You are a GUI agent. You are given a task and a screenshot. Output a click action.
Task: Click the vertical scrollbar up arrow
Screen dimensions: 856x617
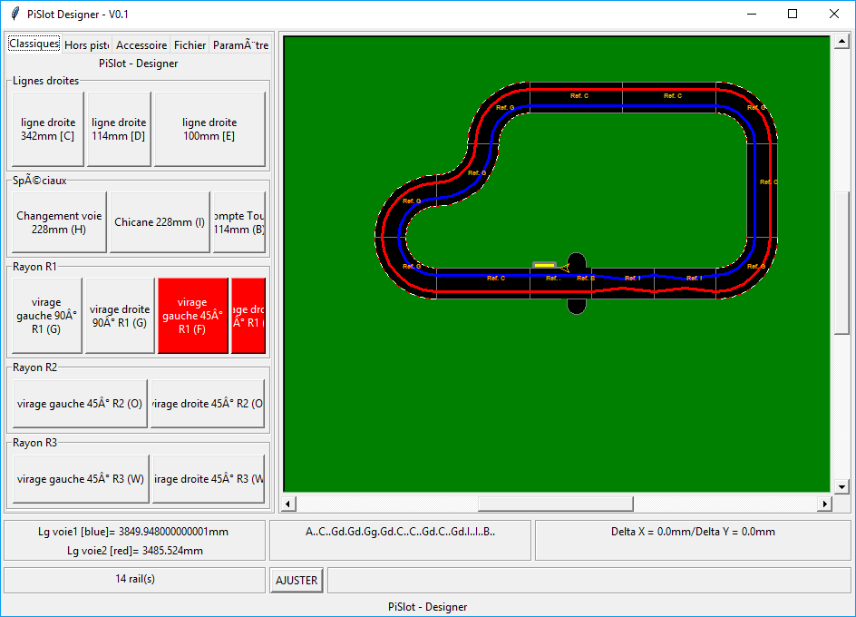pos(841,42)
